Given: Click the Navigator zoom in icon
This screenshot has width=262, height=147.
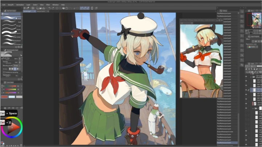Looking at the screenshot, I should point(257,31).
